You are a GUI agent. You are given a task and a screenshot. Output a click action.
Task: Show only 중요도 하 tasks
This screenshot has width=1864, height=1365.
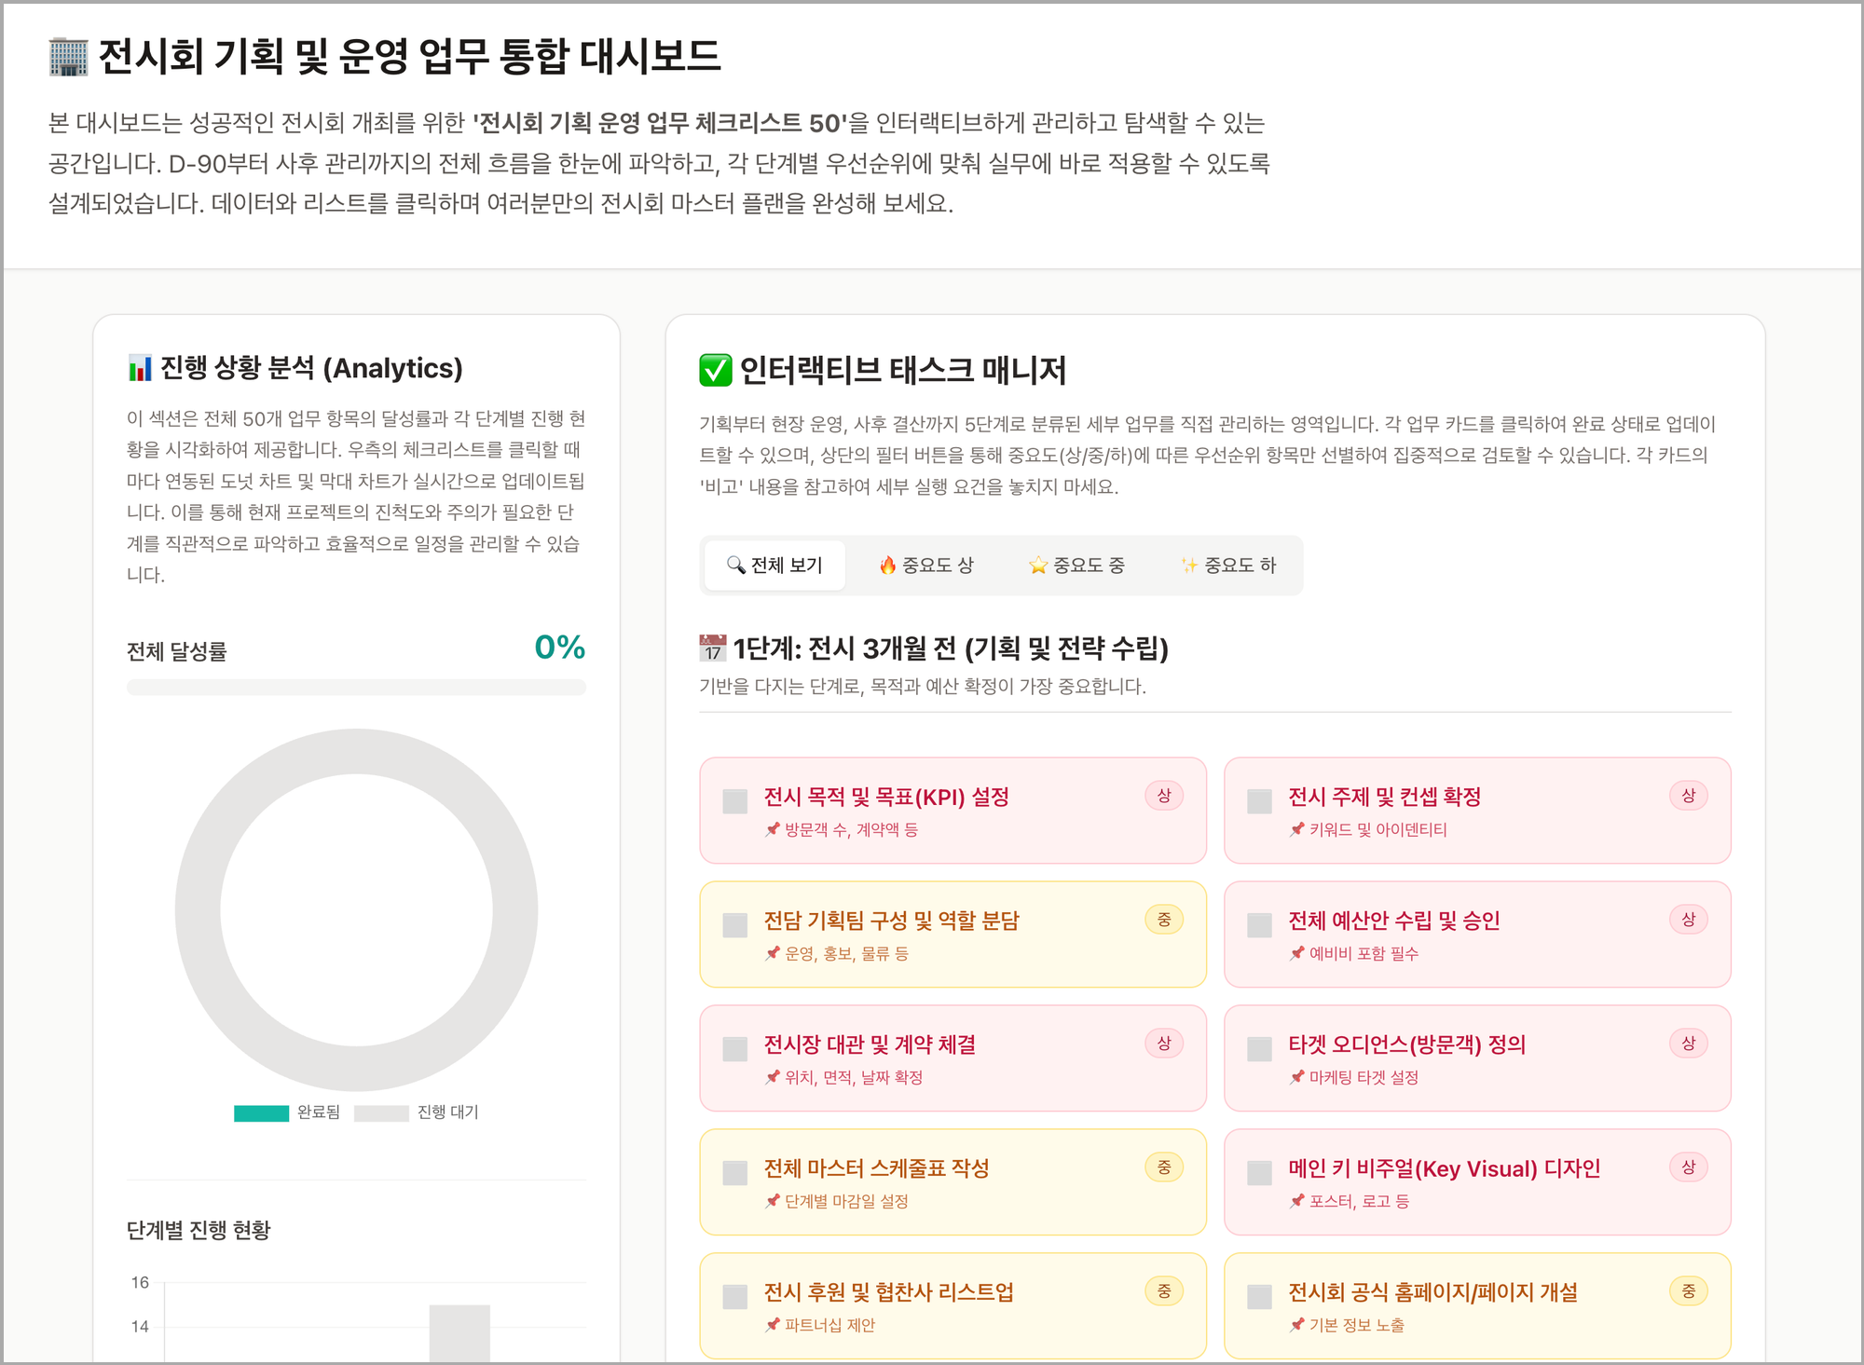[x=1228, y=566]
